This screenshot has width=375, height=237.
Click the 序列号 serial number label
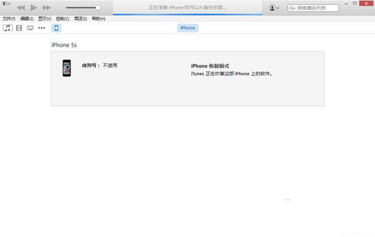click(91, 65)
